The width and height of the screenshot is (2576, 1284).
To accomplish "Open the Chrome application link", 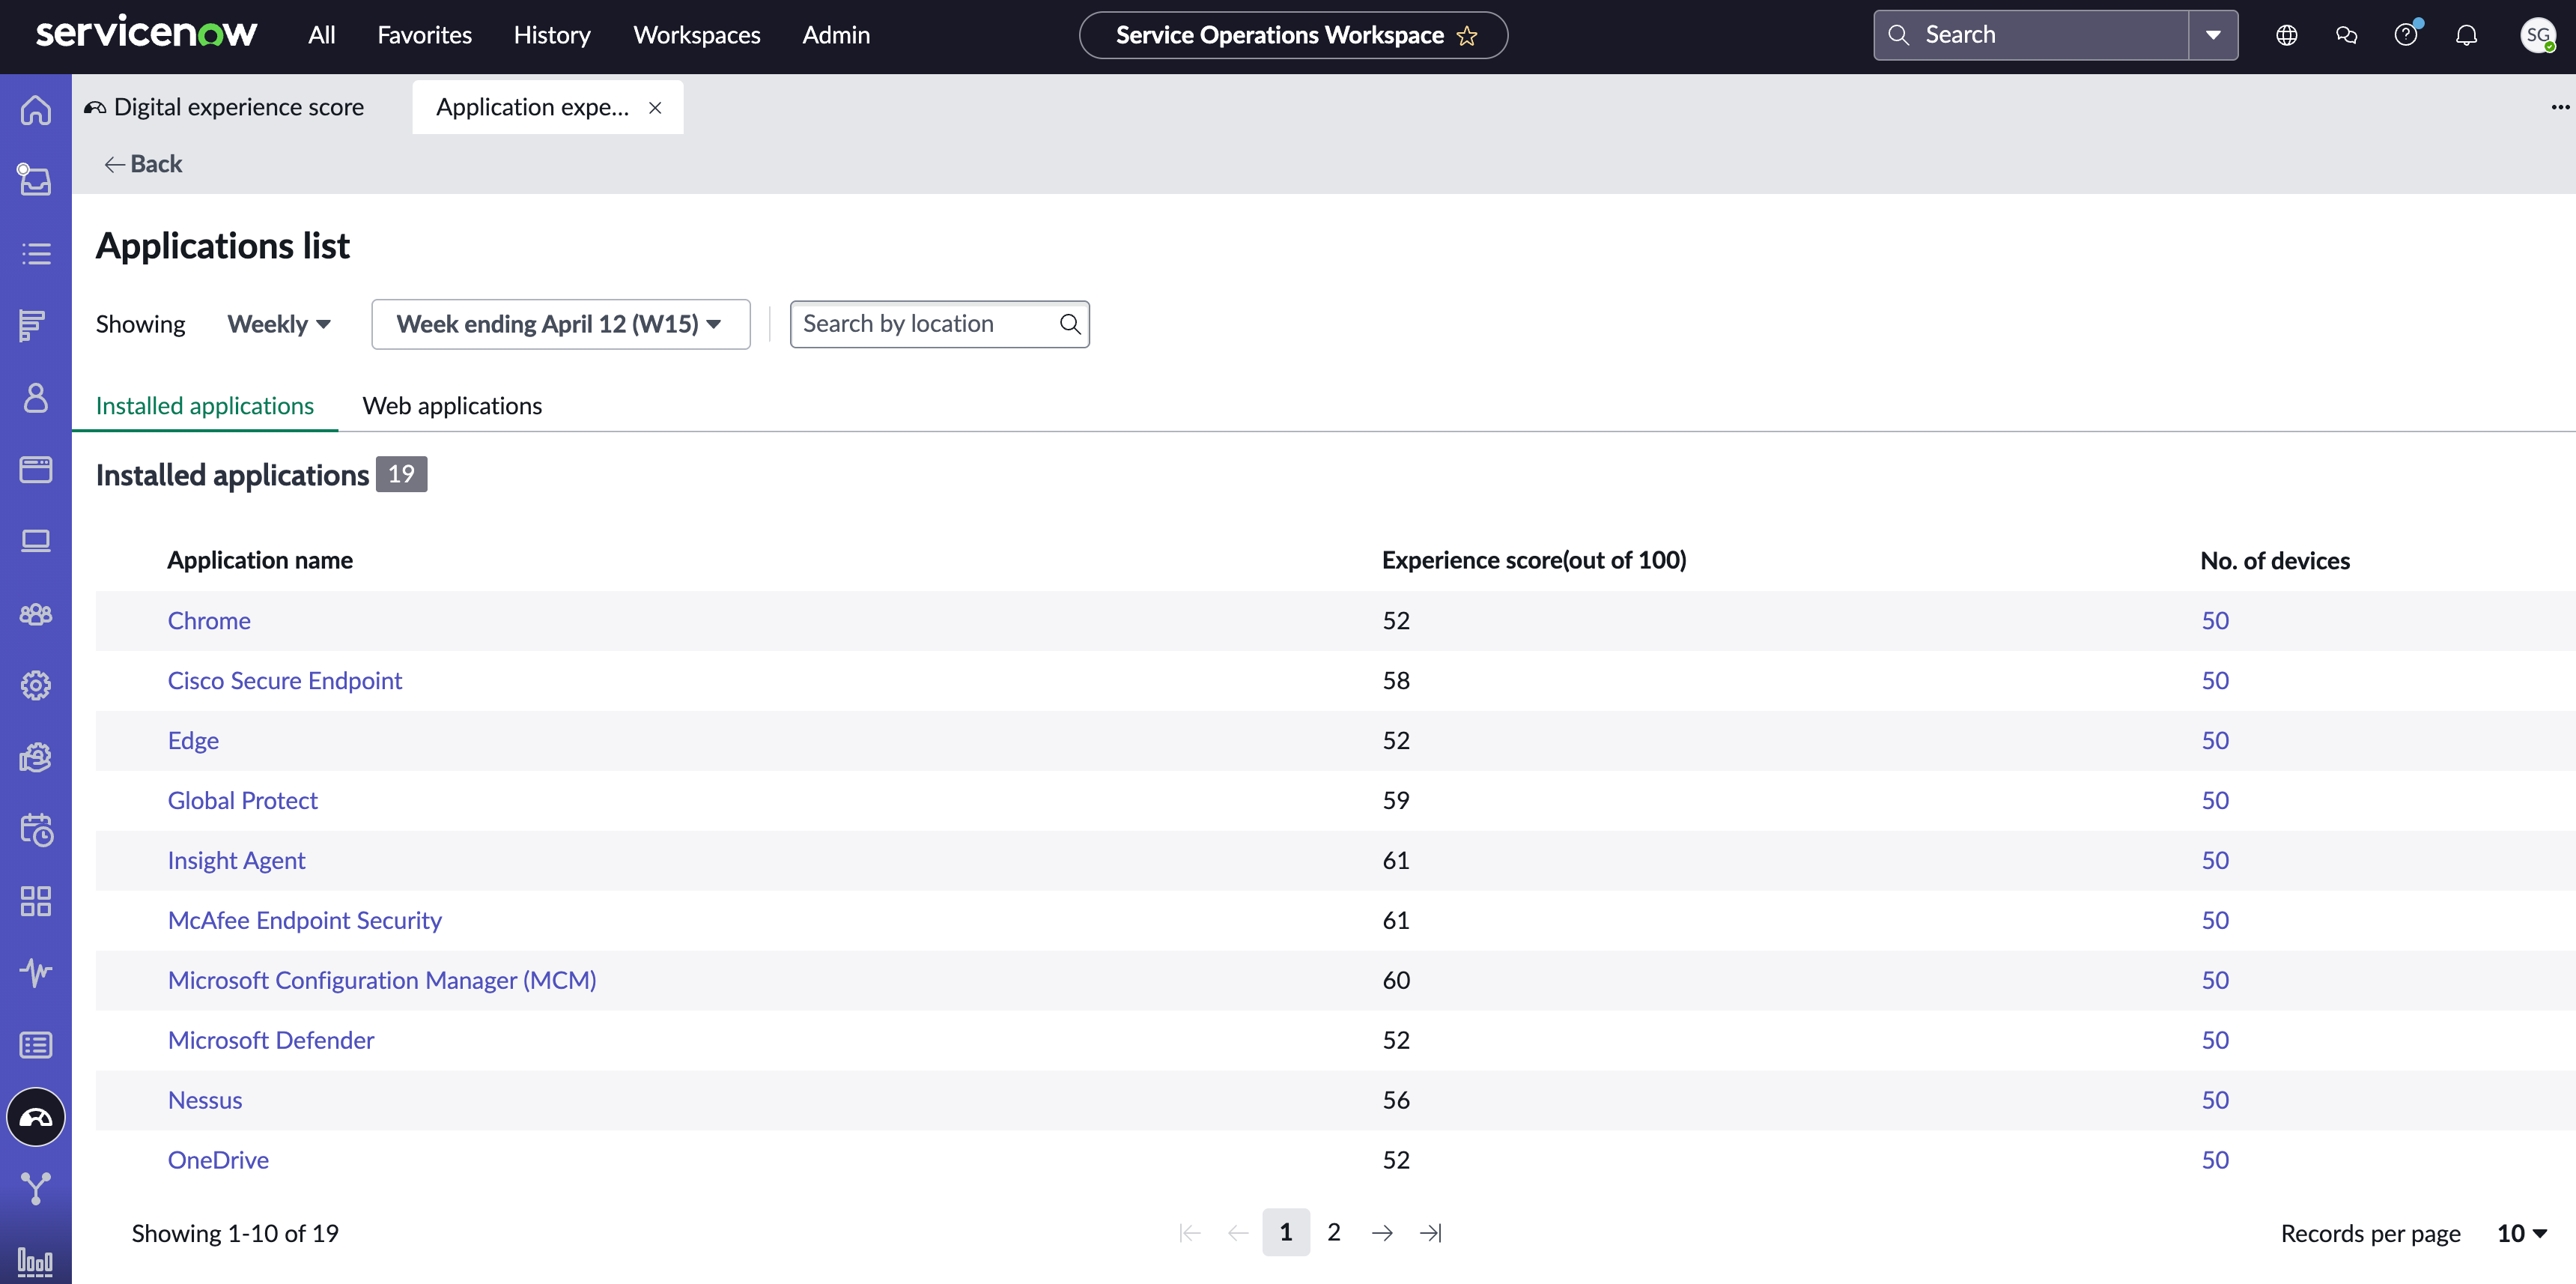I will pyautogui.click(x=209, y=620).
